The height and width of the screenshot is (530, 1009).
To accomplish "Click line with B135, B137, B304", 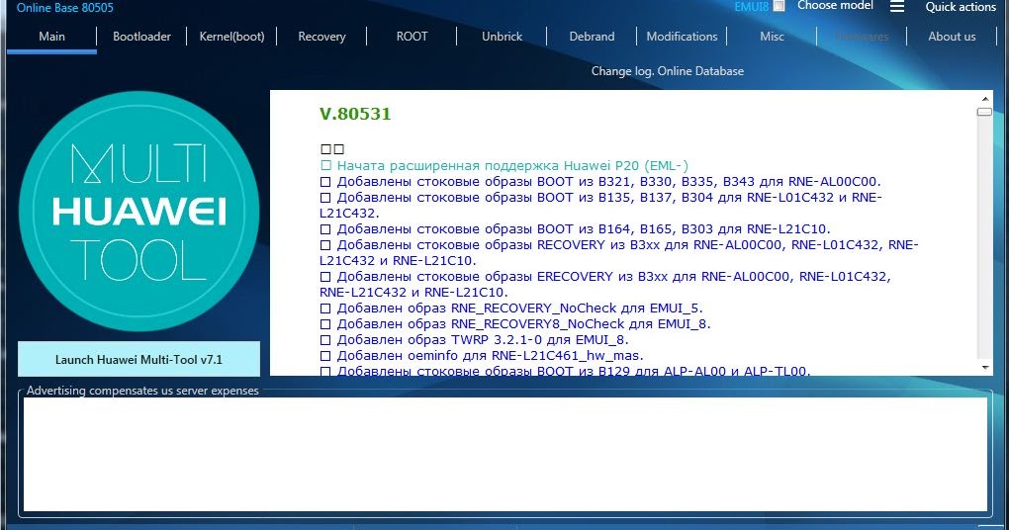I will coord(601,206).
